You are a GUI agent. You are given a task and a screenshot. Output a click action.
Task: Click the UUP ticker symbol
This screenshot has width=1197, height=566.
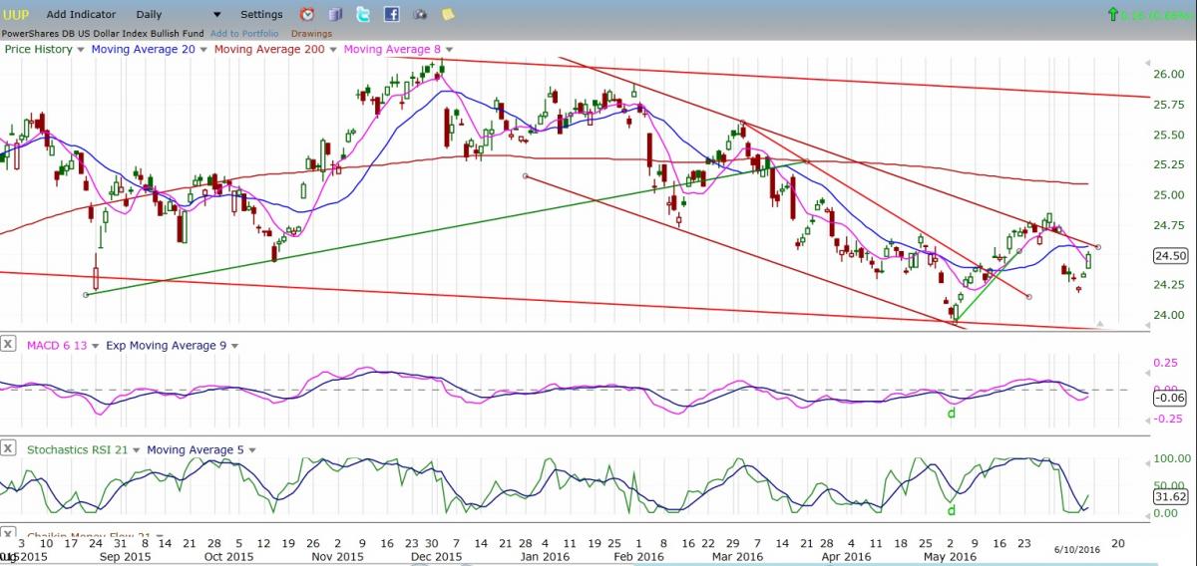click(x=18, y=15)
